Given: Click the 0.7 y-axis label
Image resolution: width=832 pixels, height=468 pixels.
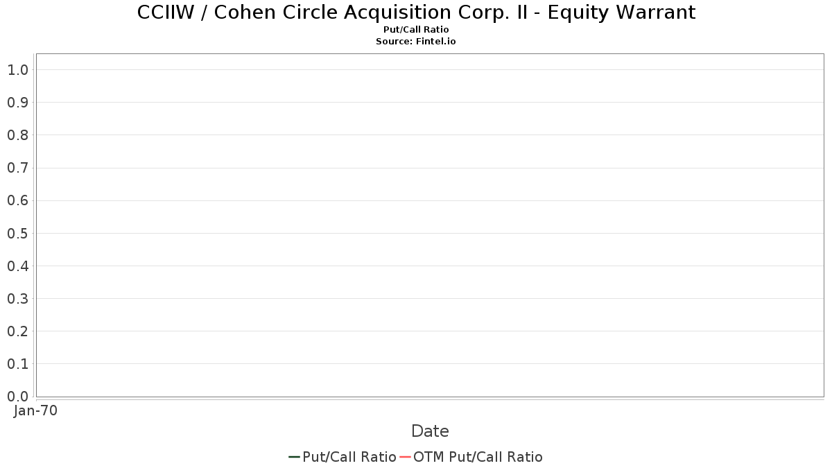Looking at the screenshot, I should 18,168.
